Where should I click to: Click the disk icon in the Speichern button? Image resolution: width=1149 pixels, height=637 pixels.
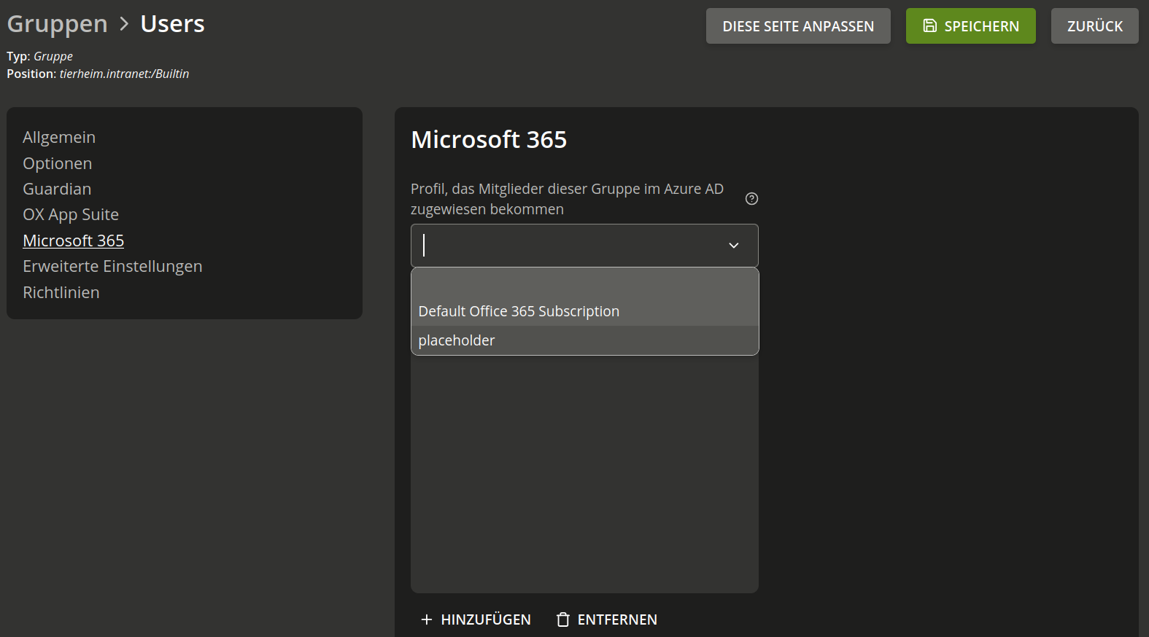coord(929,26)
